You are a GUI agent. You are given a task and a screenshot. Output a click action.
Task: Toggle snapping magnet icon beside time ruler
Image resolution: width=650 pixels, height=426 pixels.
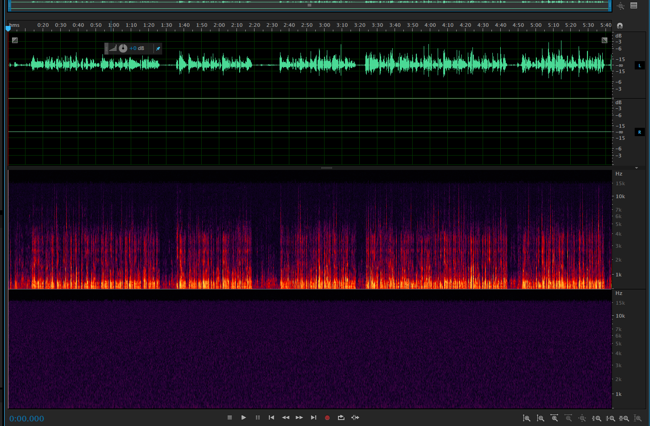coord(620,25)
